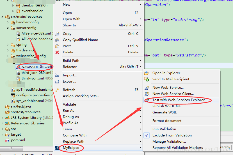Collapse the src/main/resources node
233x155 pixels.
click(x=2, y=17)
